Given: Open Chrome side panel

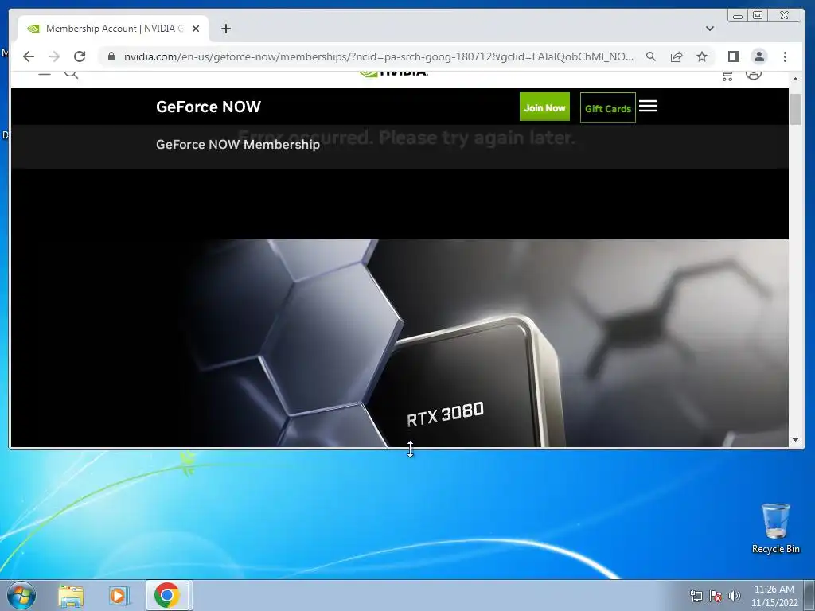Looking at the screenshot, I should [x=733, y=56].
